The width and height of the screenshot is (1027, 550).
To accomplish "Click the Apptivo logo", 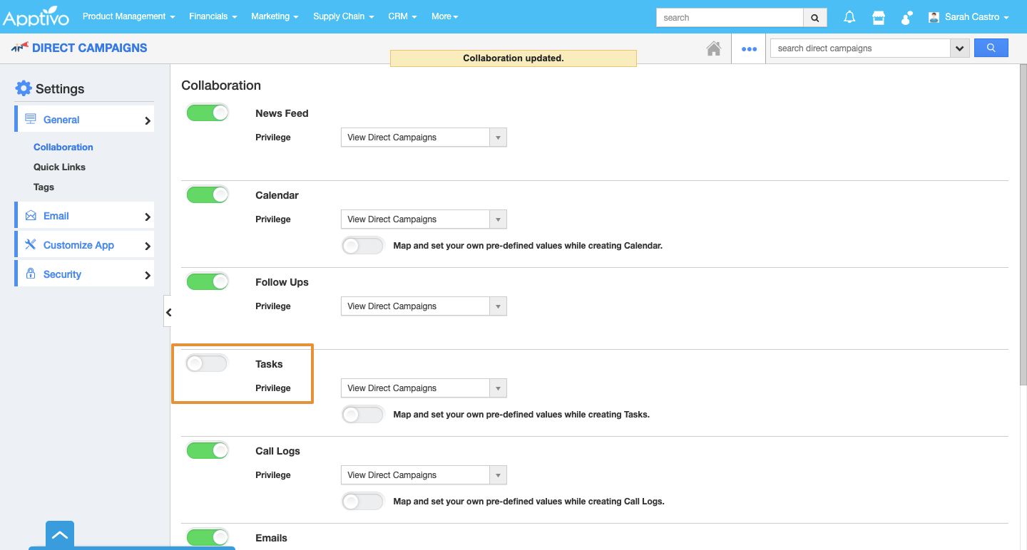I will tap(37, 16).
